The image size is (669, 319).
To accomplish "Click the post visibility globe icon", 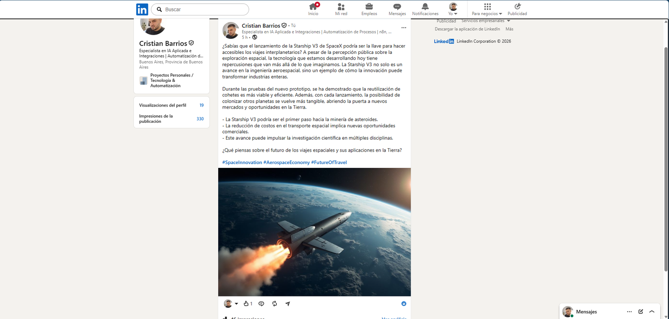I will point(255,37).
